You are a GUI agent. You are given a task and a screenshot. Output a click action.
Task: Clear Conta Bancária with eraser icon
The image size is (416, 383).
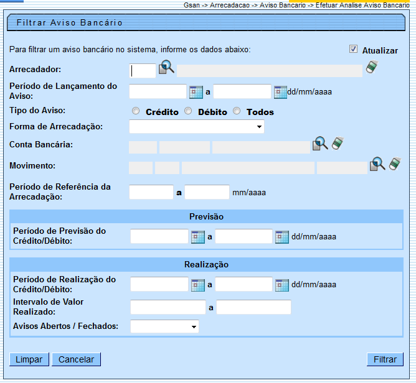coord(338,144)
